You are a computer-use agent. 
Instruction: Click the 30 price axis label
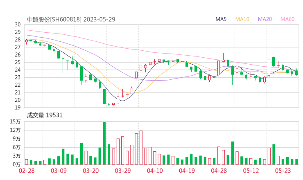18,25
